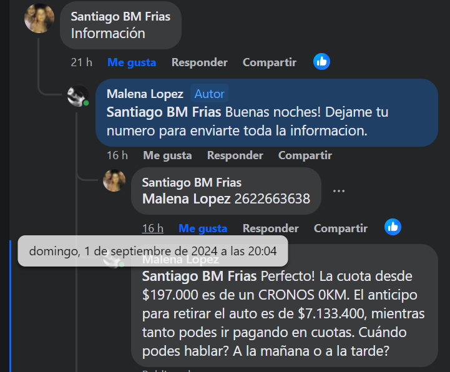The height and width of the screenshot is (372, 450).
Task: Click the like reaction icon on Santiago's first comment
Action: point(321,62)
